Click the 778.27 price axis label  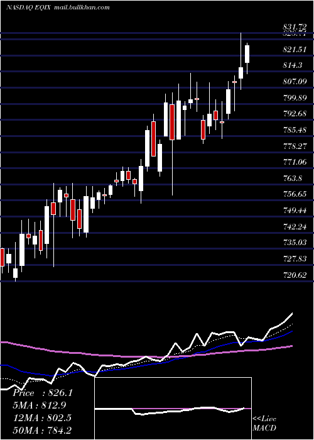point(295,146)
